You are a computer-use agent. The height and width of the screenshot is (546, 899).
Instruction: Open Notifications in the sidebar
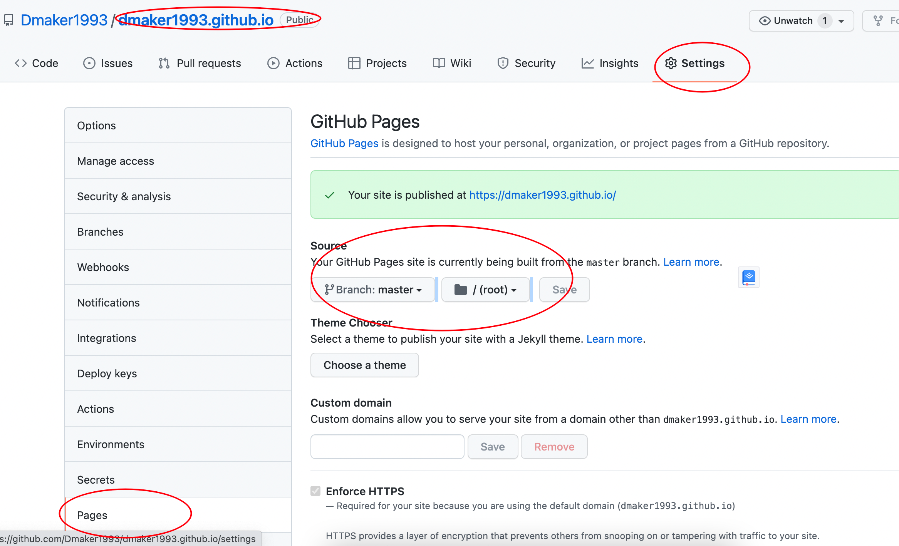coord(178,303)
